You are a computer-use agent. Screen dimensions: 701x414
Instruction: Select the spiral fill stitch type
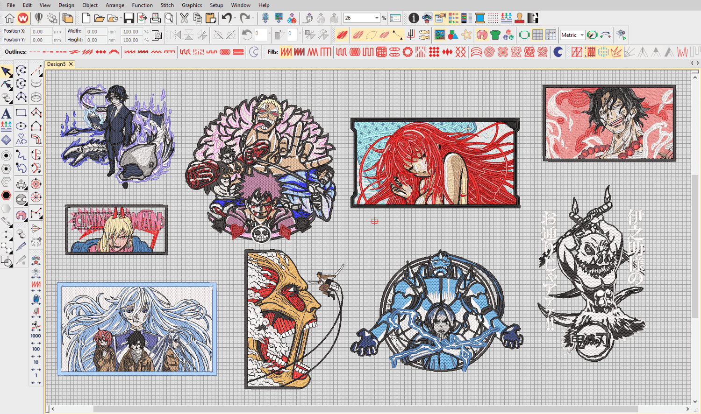point(489,52)
